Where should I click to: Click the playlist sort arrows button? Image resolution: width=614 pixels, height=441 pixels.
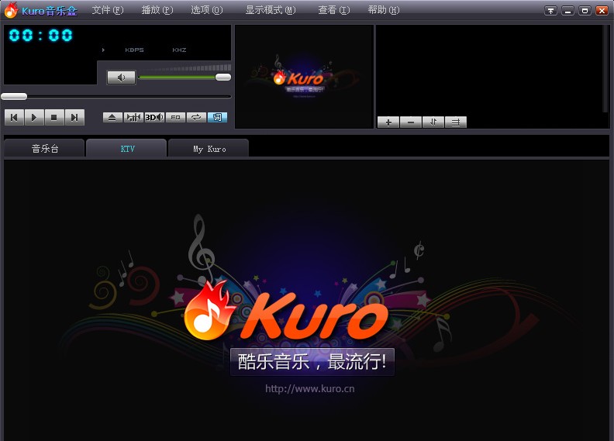pyautogui.click(x=433, y=122)
